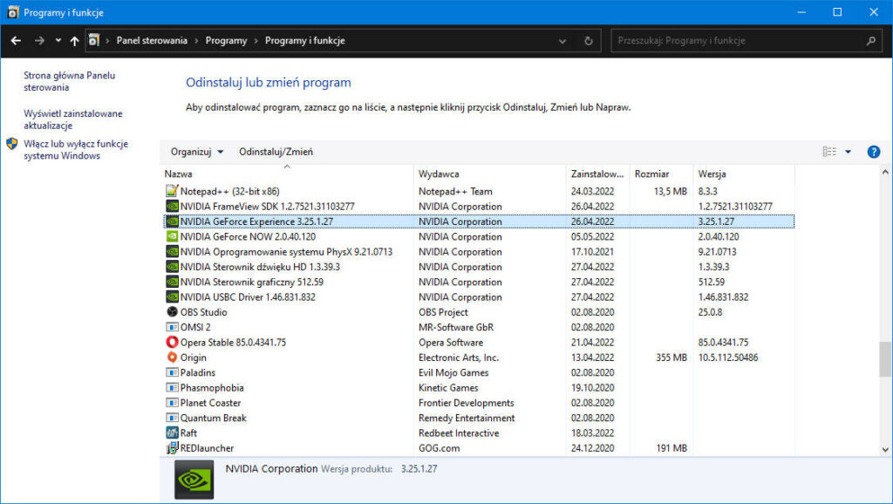Click the Odinstaluj/Zmień button
Image resolution: width=893 pixels, height=504 pixels.
pos(276,152)
